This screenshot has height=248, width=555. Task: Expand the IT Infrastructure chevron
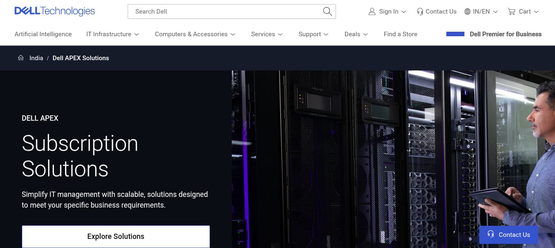click(137, 34)
